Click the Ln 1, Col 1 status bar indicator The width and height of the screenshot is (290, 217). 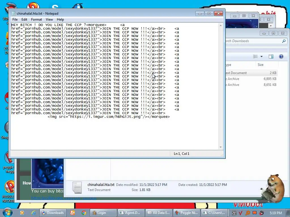182,154
